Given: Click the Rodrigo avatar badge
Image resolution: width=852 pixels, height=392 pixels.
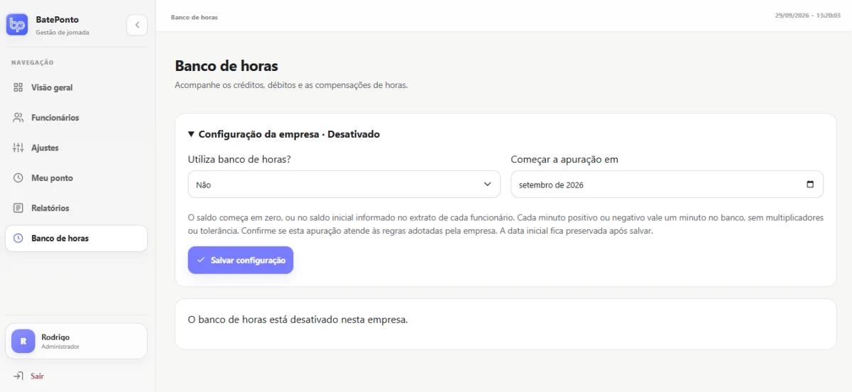Looking at the screenshot, I should [23, 342].
